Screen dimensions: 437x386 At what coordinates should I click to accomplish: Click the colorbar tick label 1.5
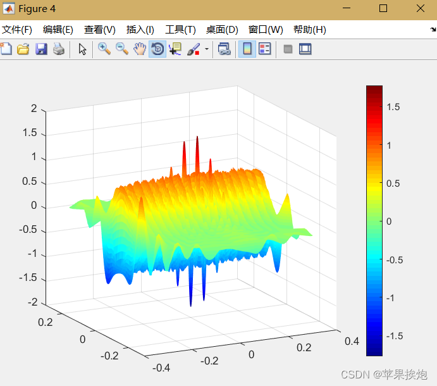tap(393, 107)
